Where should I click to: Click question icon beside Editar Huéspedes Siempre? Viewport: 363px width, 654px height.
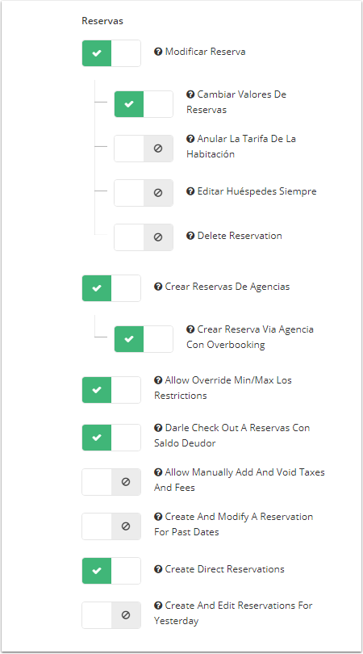[190, 191]
